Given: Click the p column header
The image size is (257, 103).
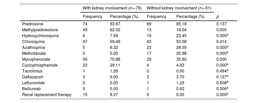Looking at the screenshot, I should tap(218, 17).
